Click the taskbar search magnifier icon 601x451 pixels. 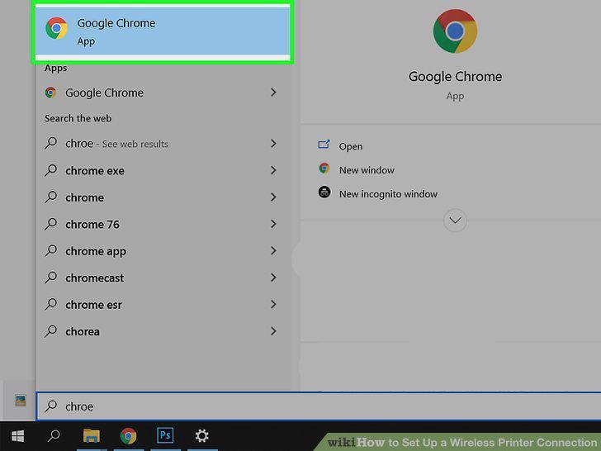pyautogui.click(x=54, y=435)
